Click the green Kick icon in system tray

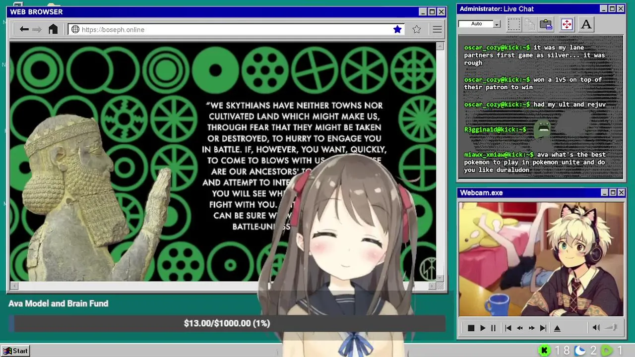tap(544, 351)
